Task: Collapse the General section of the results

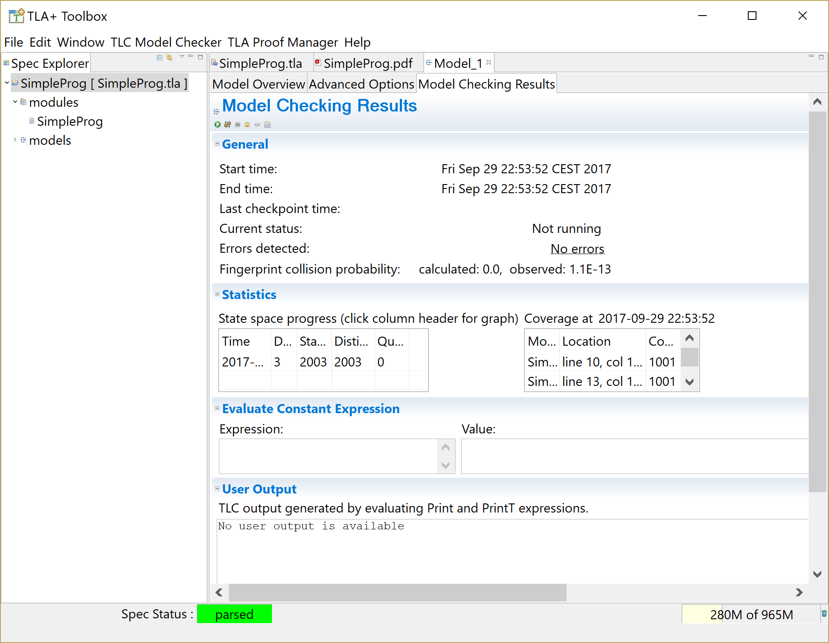Action: click(x=217, y=143)
